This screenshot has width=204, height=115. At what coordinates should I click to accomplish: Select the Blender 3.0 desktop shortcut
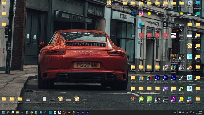click(190, 67)
